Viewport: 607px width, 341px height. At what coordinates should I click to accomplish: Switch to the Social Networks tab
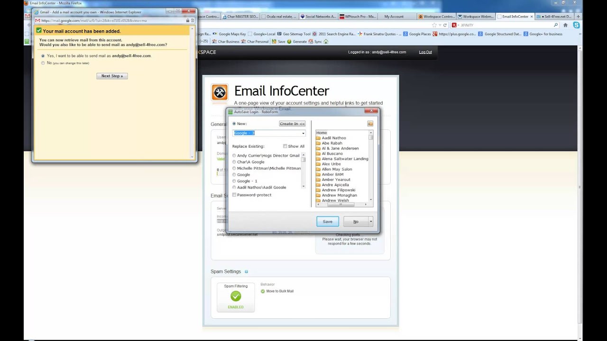[x=318, y=16]
